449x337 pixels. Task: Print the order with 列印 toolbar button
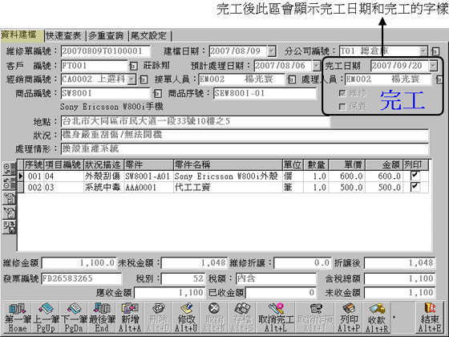pos(349,318)
